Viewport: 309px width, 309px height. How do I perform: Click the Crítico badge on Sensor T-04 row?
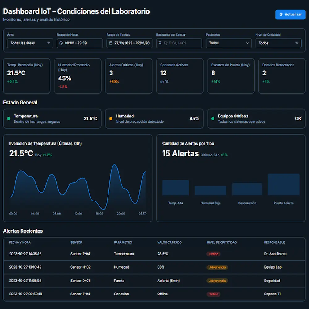(x=214, y=254)
